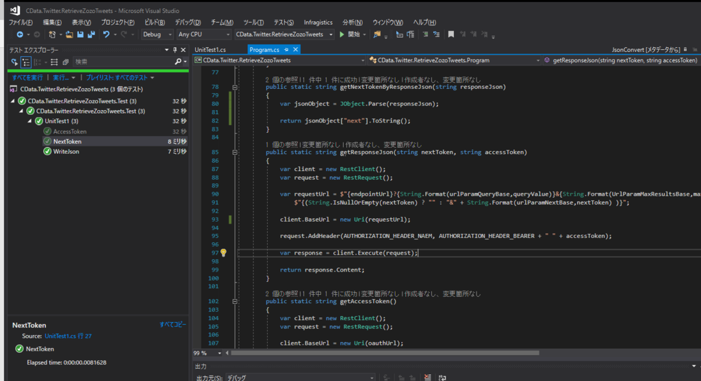Toggle hierarchy view in Test Explorer

pyautogui.click(x=26, y=62)
